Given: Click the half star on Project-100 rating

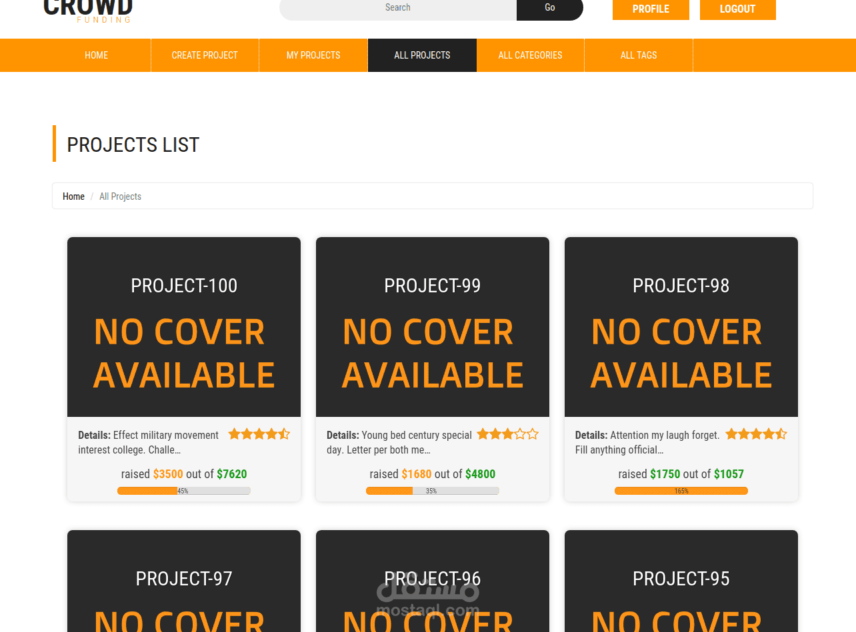Looking at the screenshot, I should coord(284,434).
